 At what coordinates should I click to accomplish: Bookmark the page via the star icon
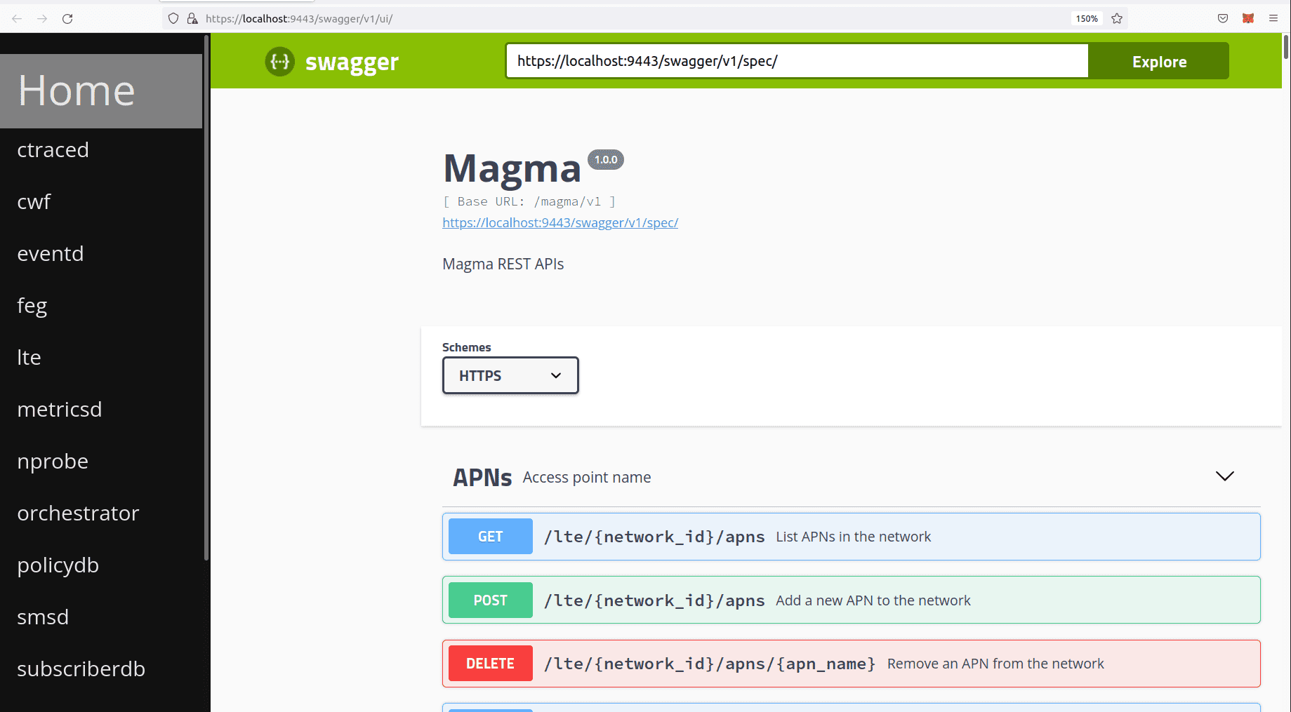[x=1116, y=18]
